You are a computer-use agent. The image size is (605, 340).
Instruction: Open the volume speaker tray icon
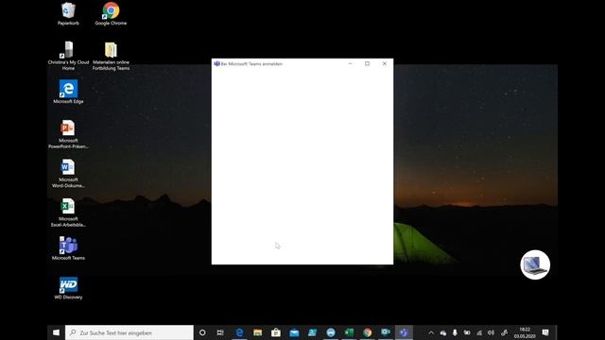(491, 332)
